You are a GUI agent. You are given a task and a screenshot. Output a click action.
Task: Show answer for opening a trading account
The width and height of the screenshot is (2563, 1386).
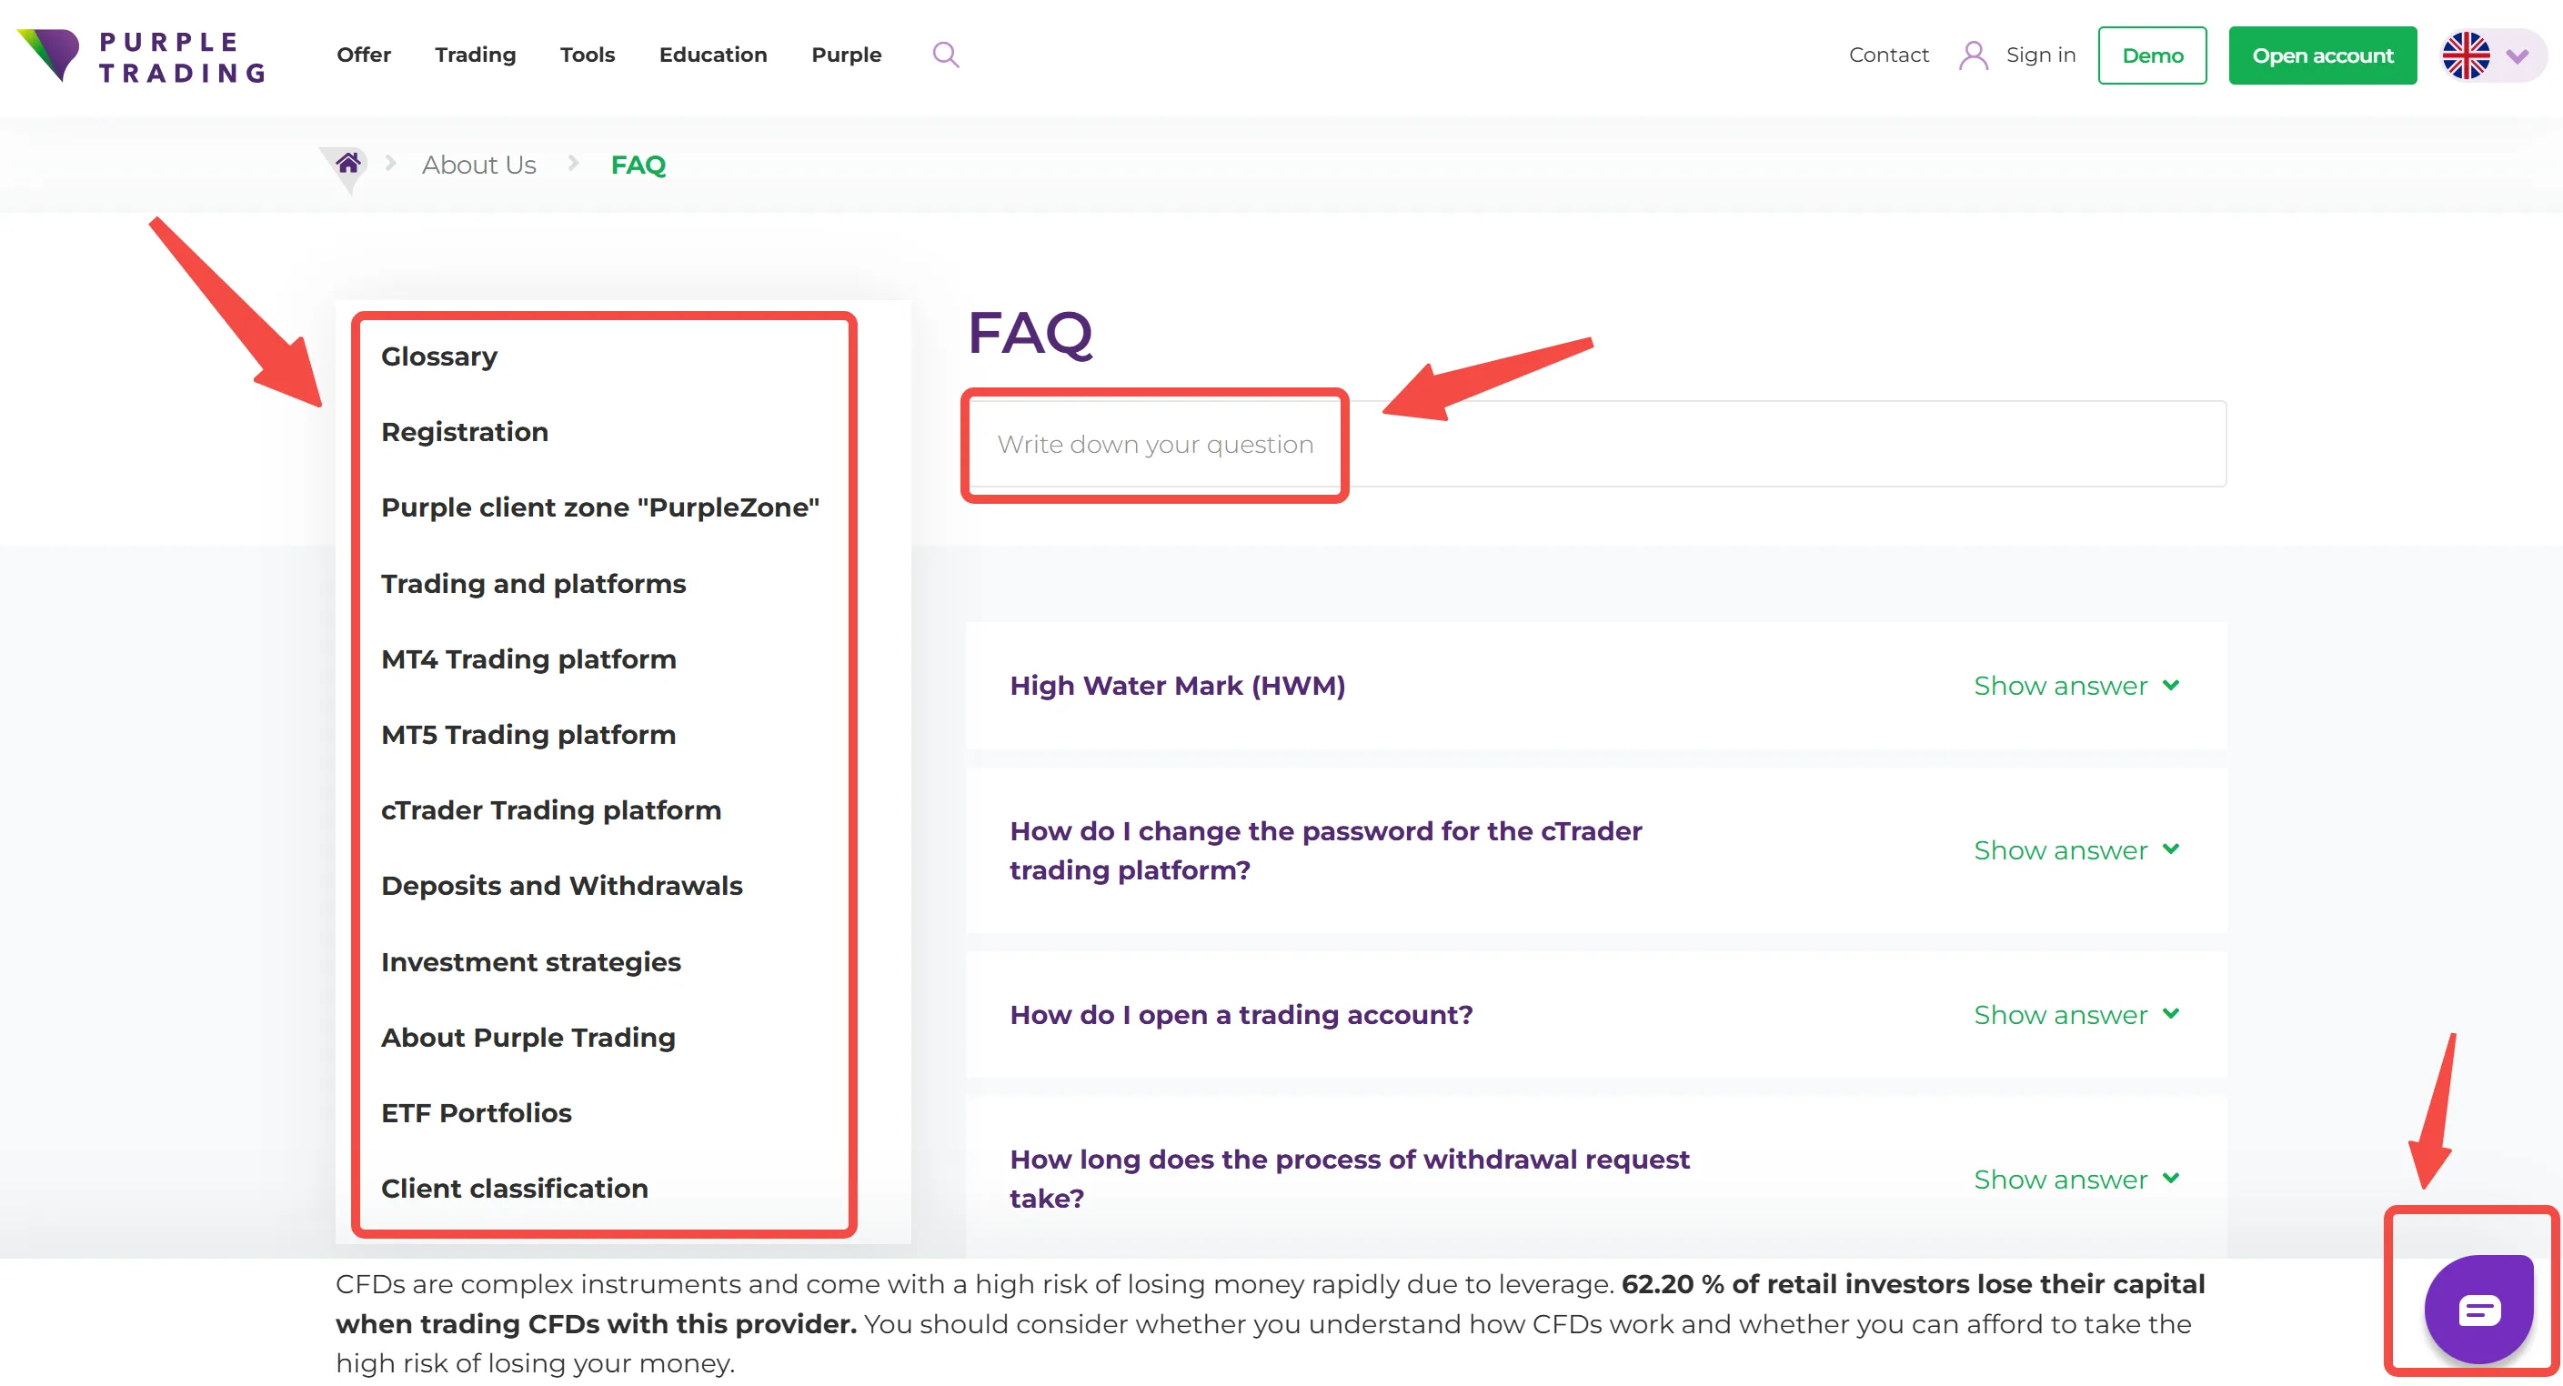(2076, 1015)
